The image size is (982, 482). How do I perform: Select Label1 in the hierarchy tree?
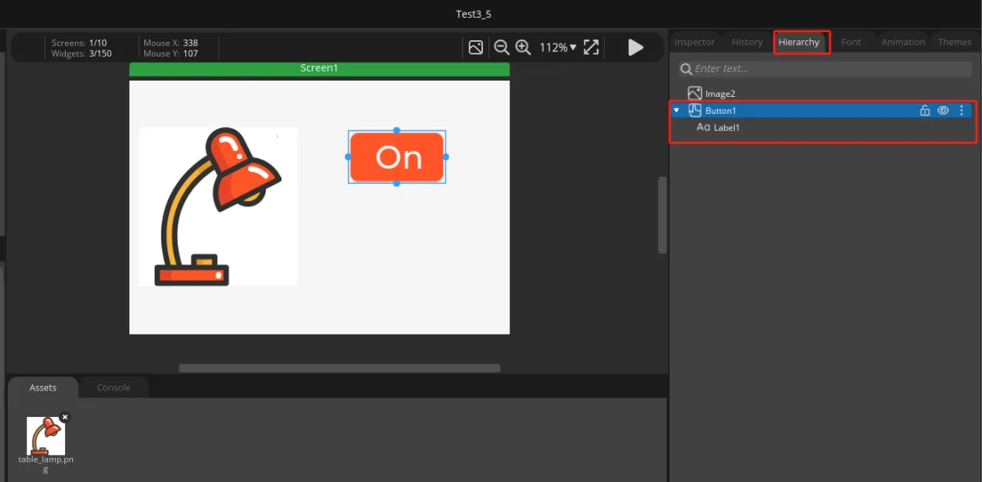click(x=726, y=128)
